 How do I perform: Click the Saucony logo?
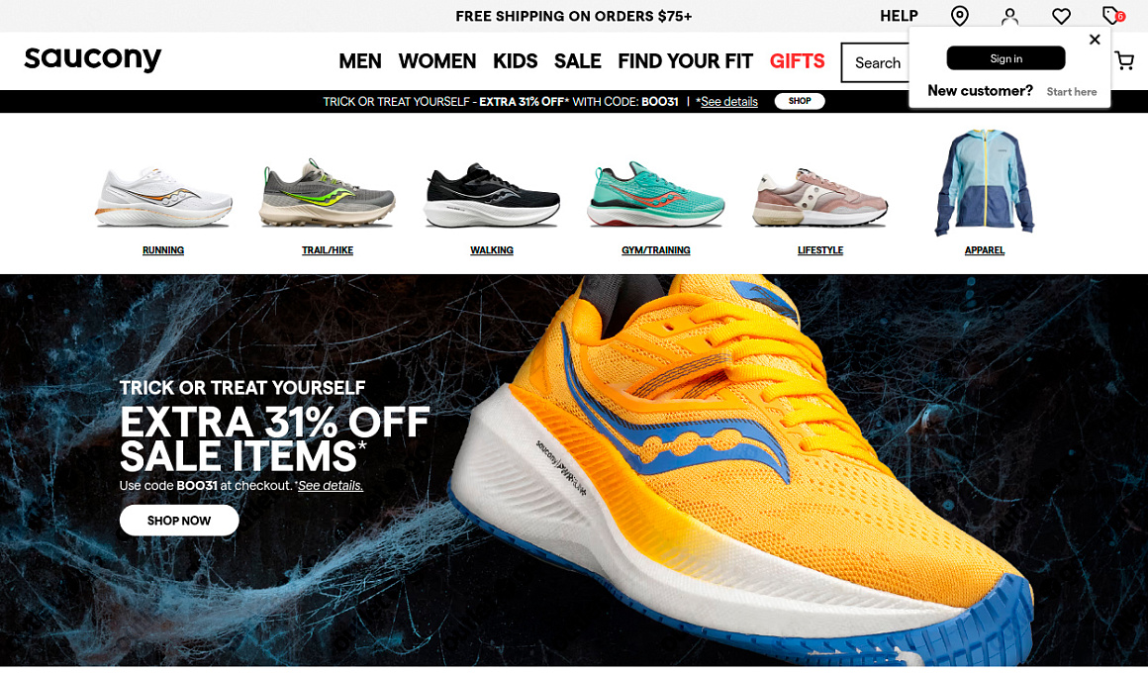pos(93,58)
